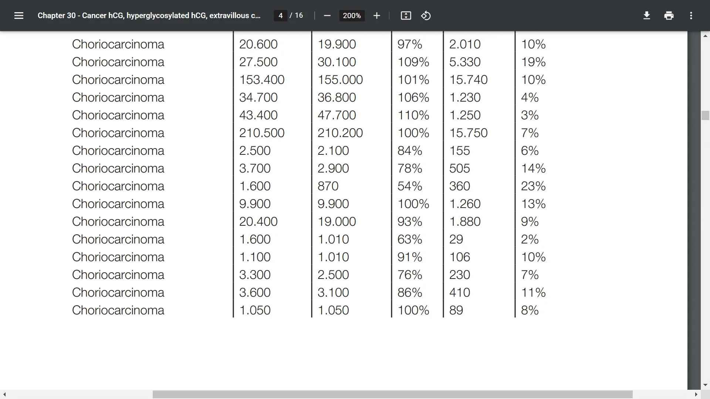Click the value 36.800
Image resolution: width=710 pixels, height=399 pixels.
(x=337, y=97)
